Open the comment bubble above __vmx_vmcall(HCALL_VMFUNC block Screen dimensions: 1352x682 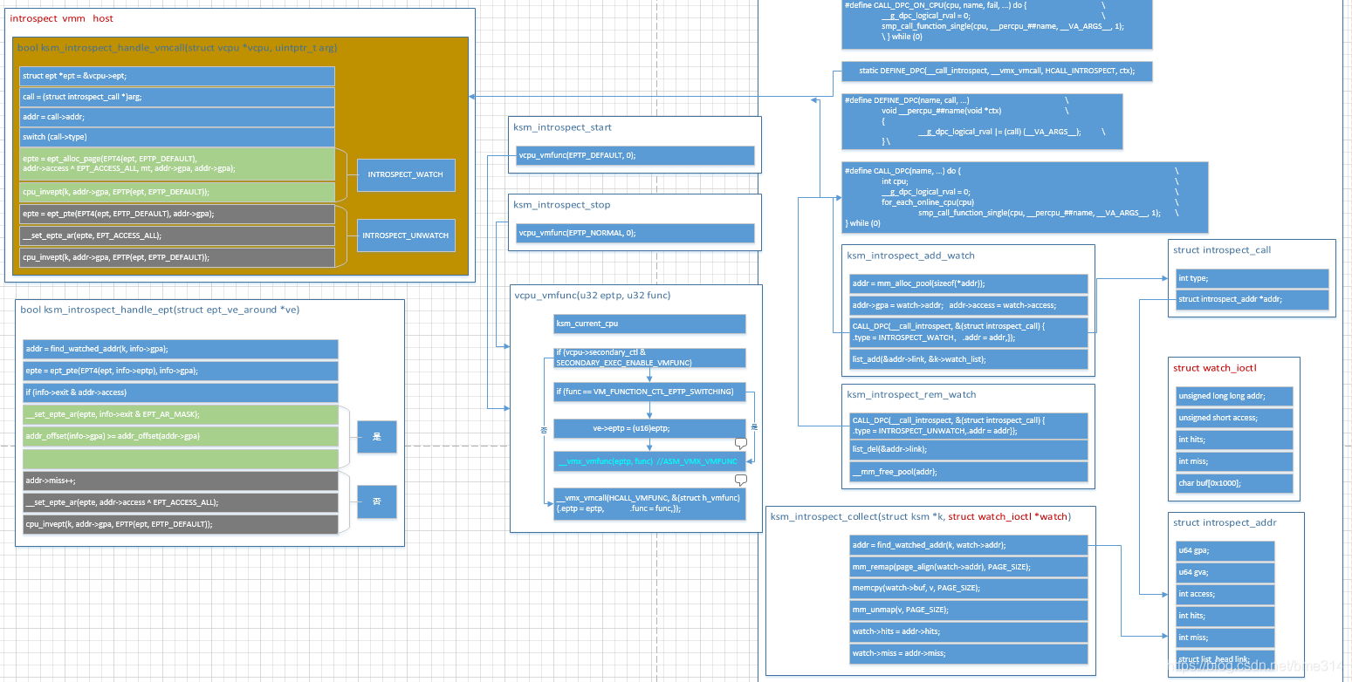(741, 480)
